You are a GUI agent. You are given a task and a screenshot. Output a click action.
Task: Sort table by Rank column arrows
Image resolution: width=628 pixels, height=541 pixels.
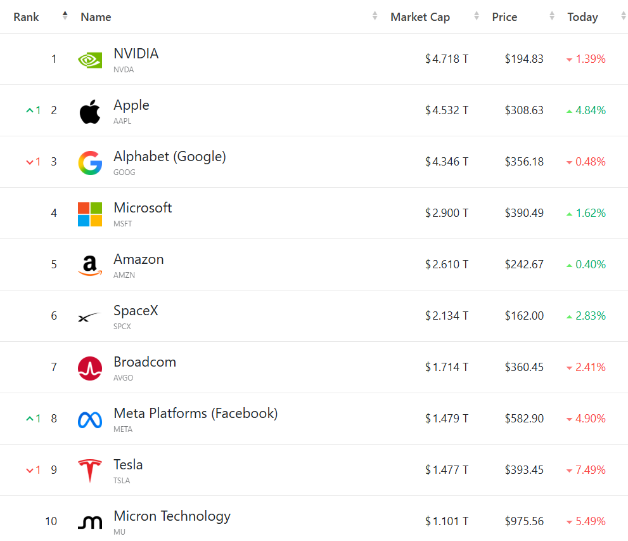pyautogui.click(x=65, y=16)
